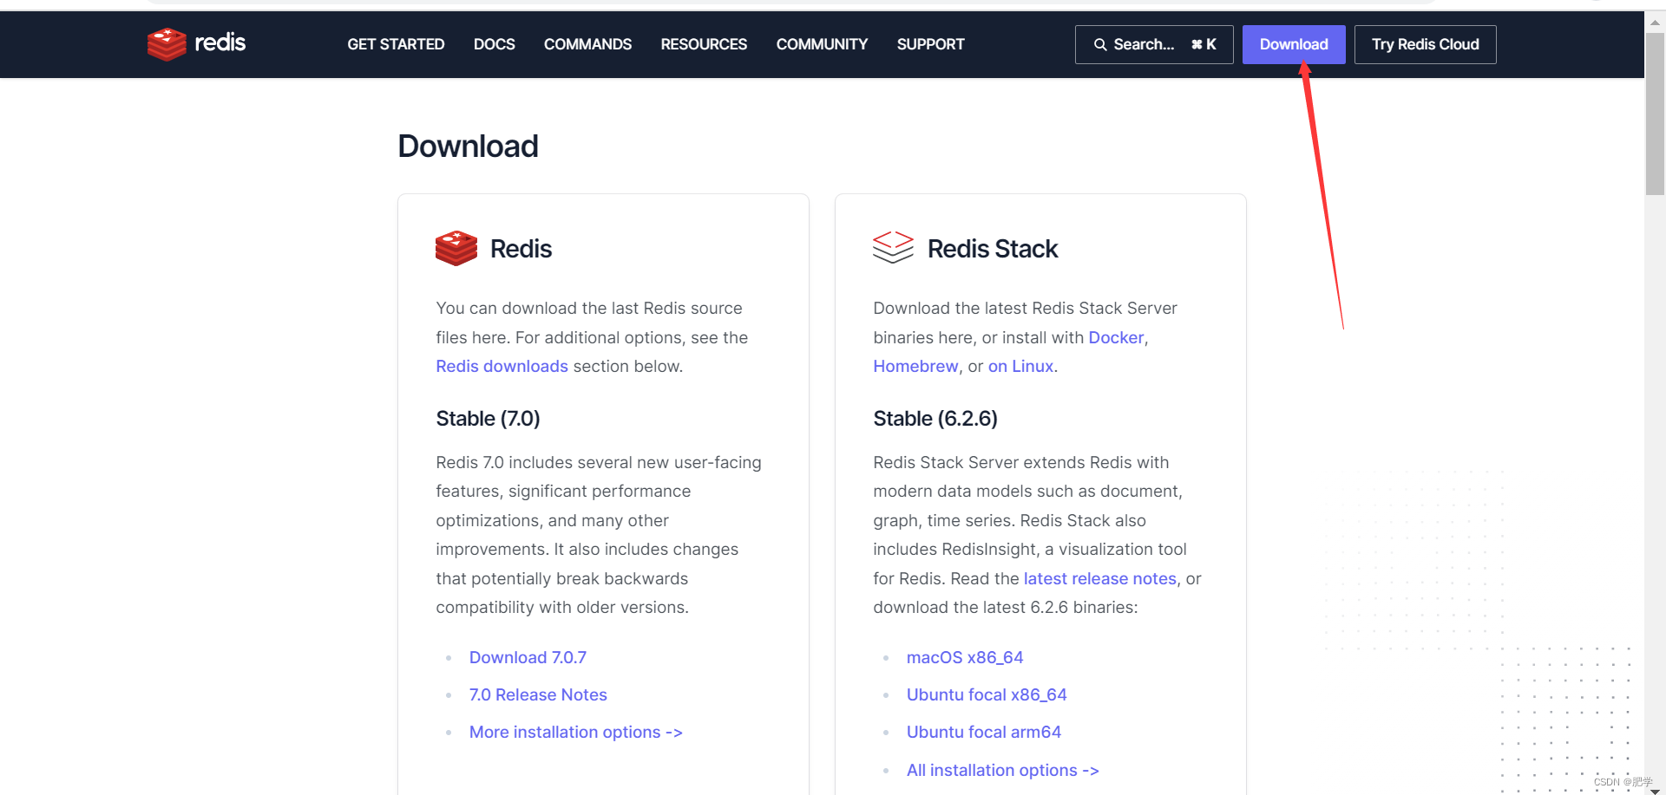Open the COMMUNITY menu

[x=822, y=44]
